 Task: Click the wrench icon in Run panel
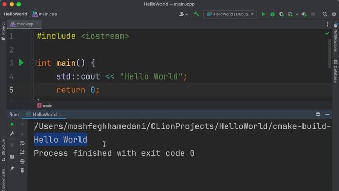pyautogui.click(x=12, y=134)
